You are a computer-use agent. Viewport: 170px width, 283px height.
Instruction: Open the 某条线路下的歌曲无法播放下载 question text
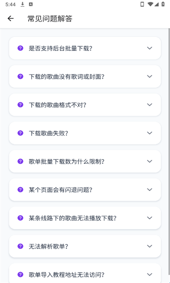coord(73,218)
